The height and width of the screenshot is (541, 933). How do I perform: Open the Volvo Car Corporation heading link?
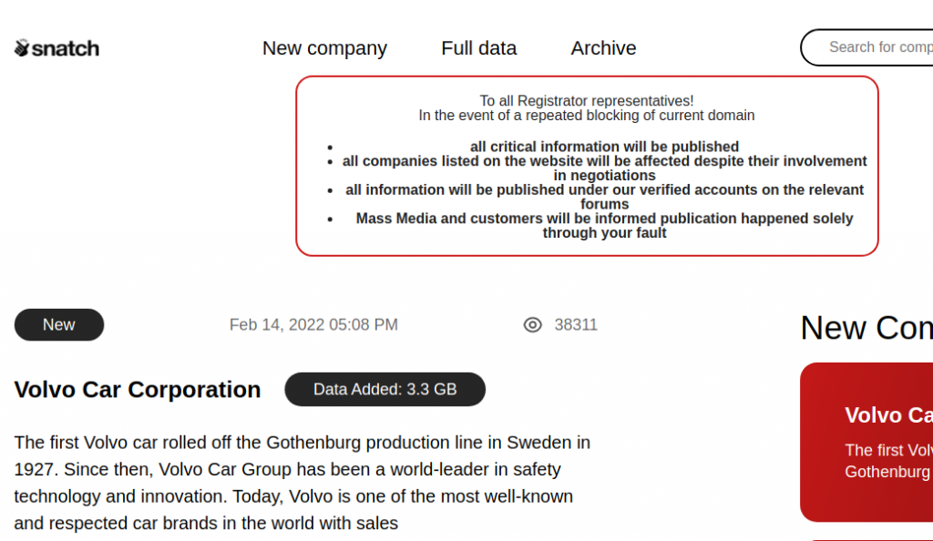(x=138, y=390)
